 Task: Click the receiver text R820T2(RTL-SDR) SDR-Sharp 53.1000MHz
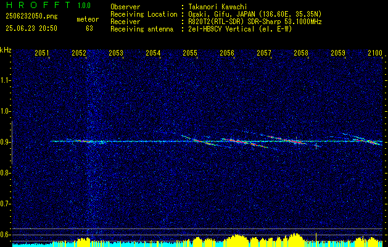[x=255, y=22]
